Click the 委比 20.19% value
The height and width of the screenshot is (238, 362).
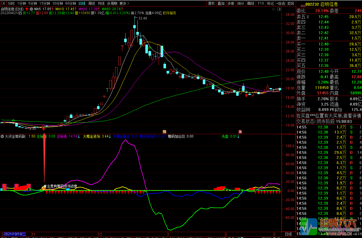pyautogui.click(x=322, y=11)
